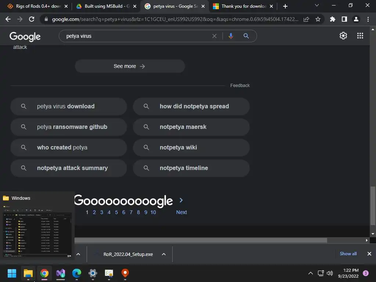The image size is (376, 282).
Task: Expand results with See more
Action: tap(130, 66)
